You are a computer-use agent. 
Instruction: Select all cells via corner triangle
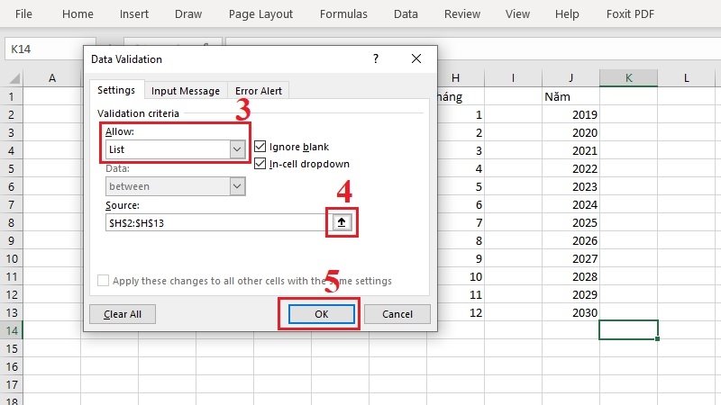point(14,78)
